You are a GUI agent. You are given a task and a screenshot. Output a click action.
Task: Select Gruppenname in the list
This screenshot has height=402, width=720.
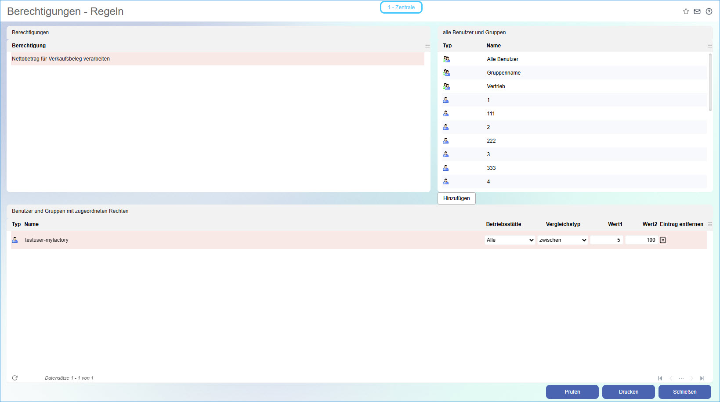coord(504,73)
